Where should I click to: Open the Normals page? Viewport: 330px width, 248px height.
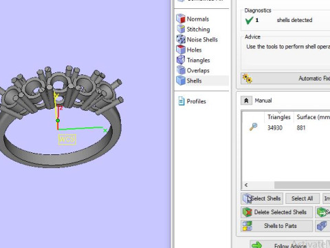click(197, 19)
